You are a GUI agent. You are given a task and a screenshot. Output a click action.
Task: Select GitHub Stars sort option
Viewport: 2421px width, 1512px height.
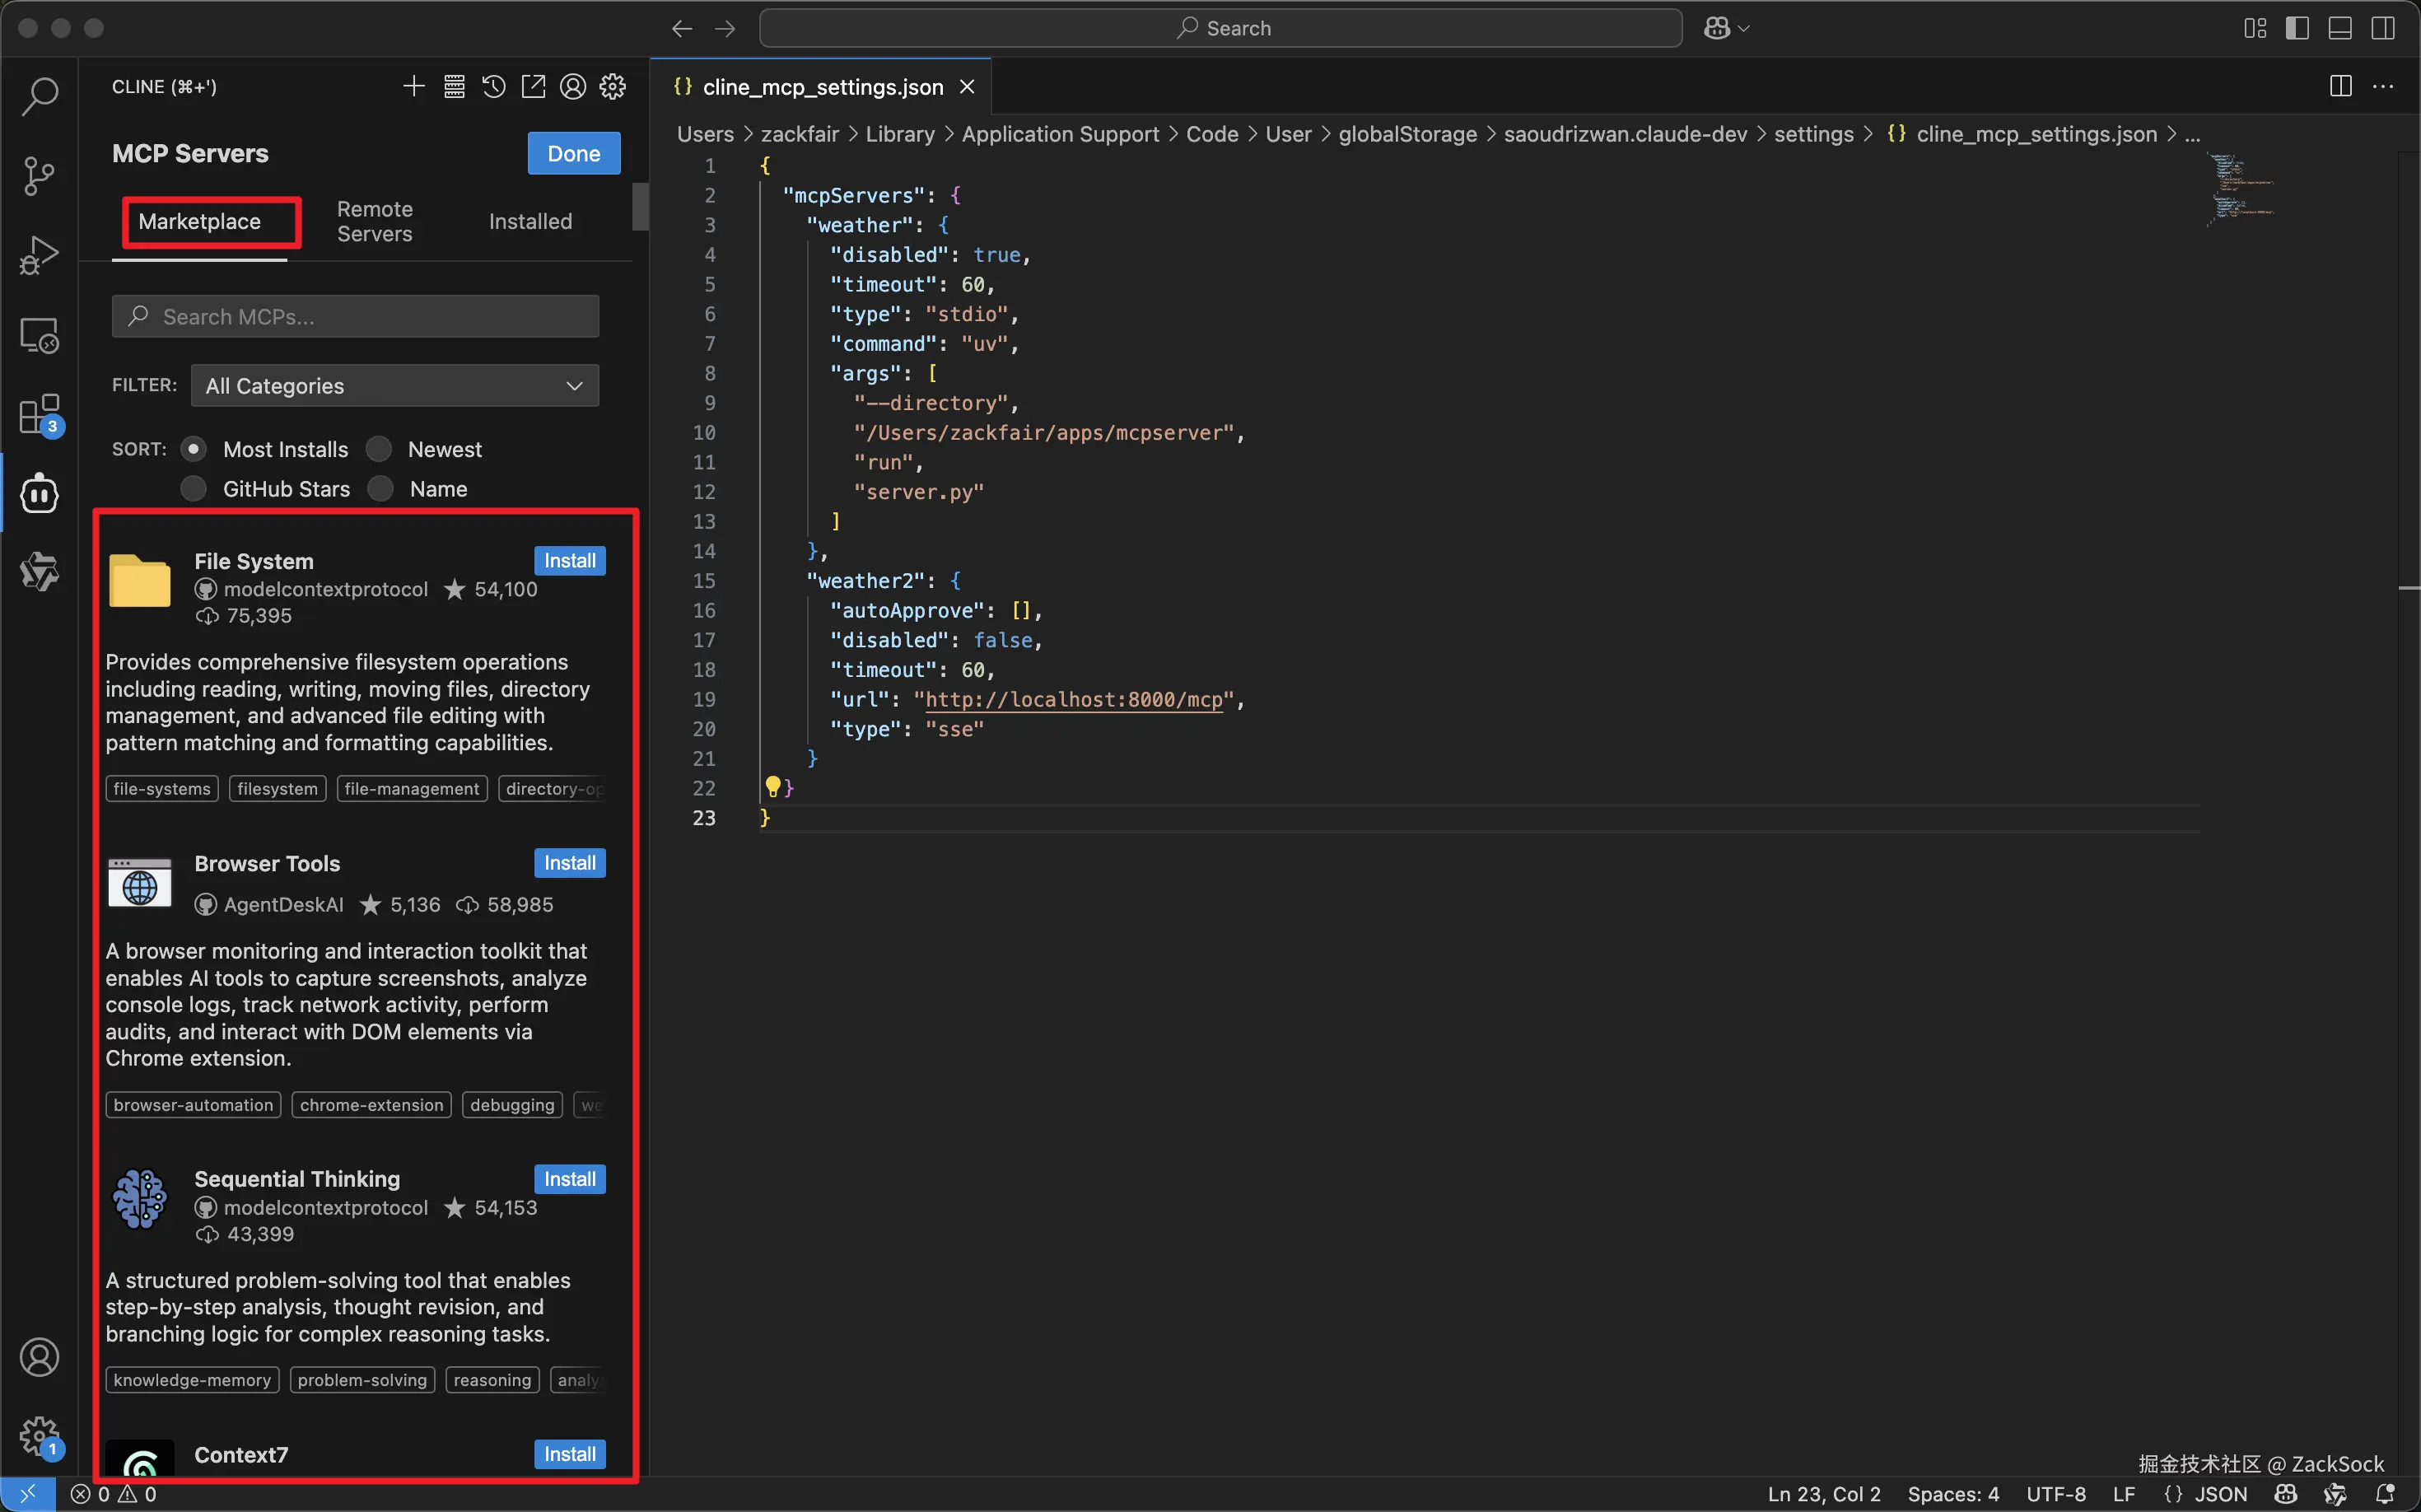pyautogui.click(x=194, y=489)
